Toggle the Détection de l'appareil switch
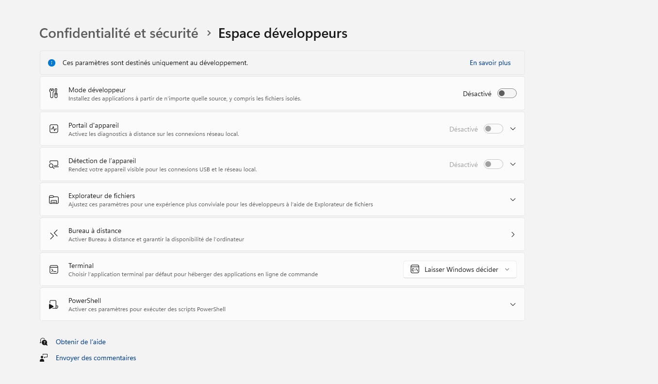The height and width of the screenshot is (384, 658). (x=493, y=165)
